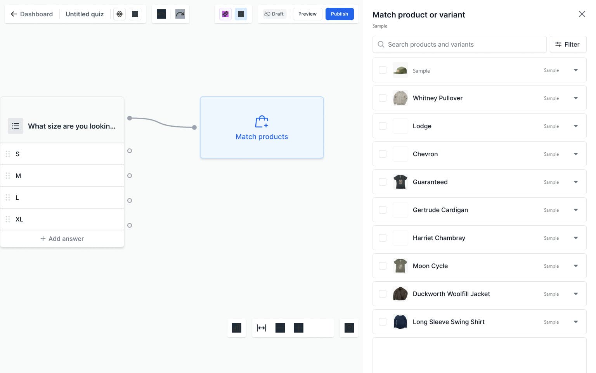The height and width of the screenshot is (373, 596).
Task: Select answer option M text
Action: (x=18, y=176)
